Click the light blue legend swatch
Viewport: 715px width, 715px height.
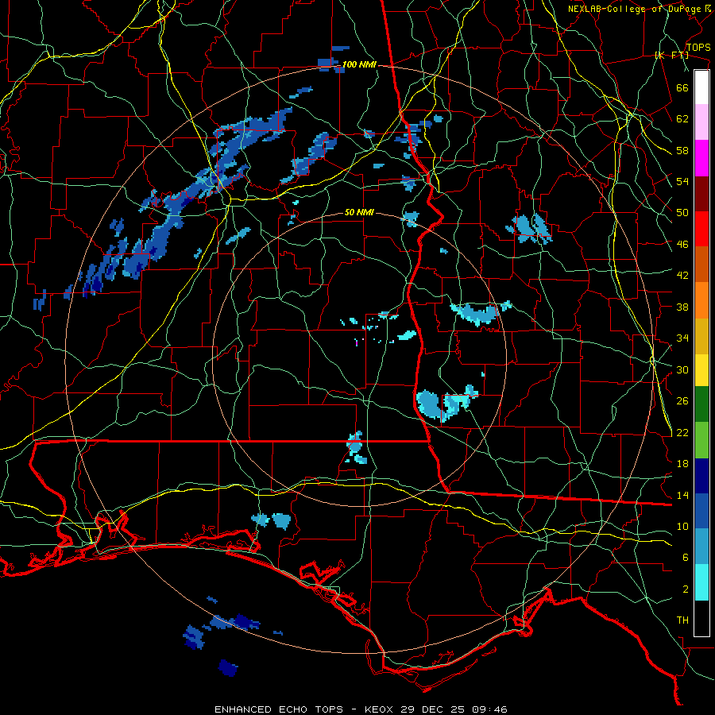pos(701,547)
